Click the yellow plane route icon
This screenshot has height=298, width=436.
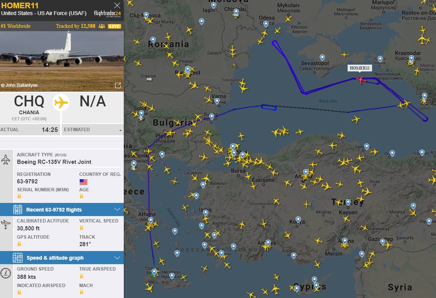61,103
